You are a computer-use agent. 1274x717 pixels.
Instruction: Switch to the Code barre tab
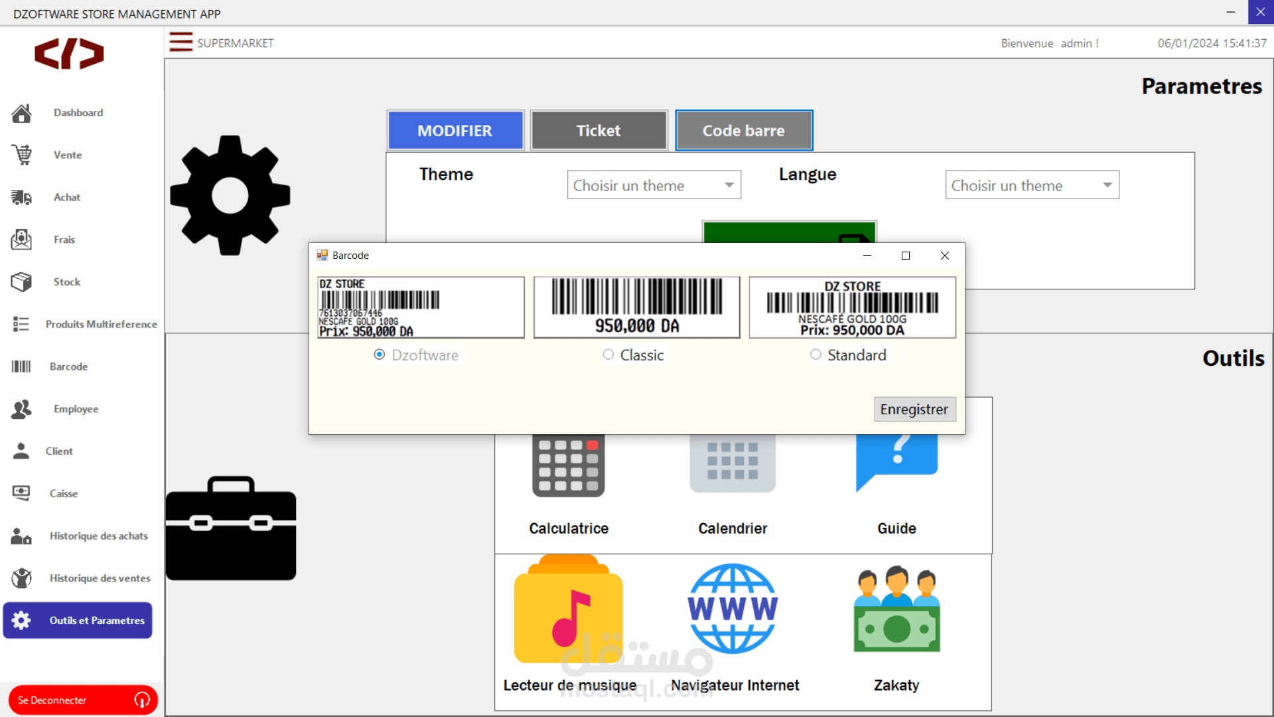[743, 131]
